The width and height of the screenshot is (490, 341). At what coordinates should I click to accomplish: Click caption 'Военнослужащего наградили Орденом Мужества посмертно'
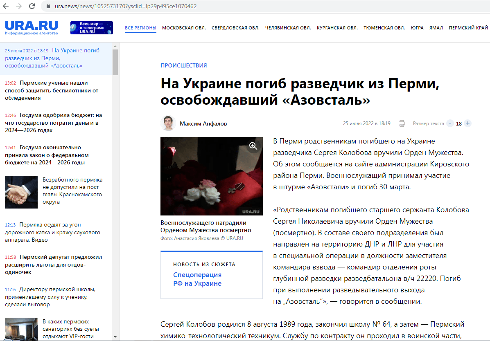206,227
